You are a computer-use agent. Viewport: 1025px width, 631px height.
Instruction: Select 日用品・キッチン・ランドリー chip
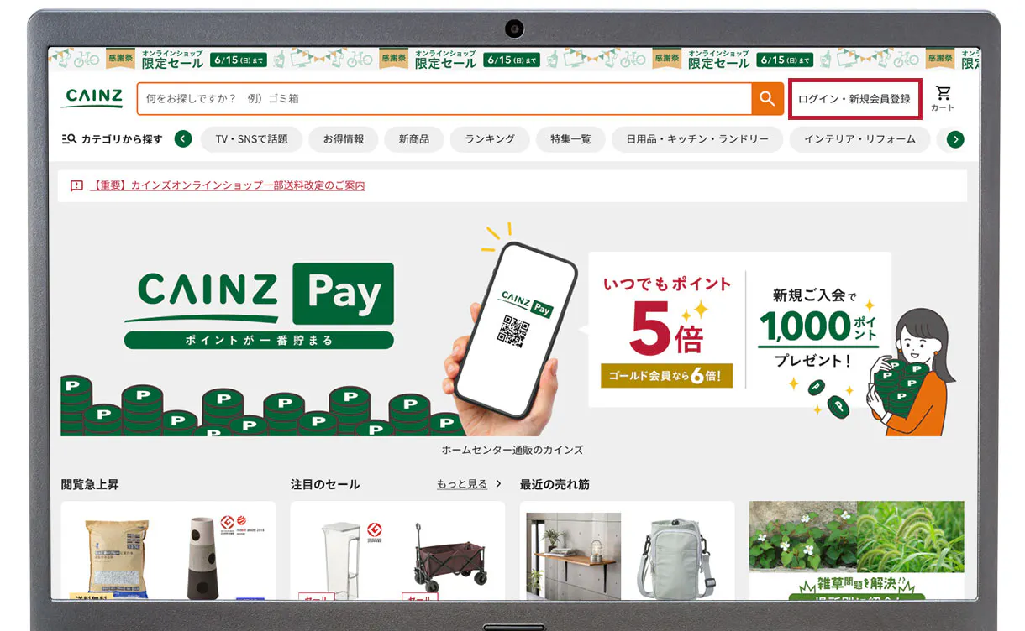[697, 139]
